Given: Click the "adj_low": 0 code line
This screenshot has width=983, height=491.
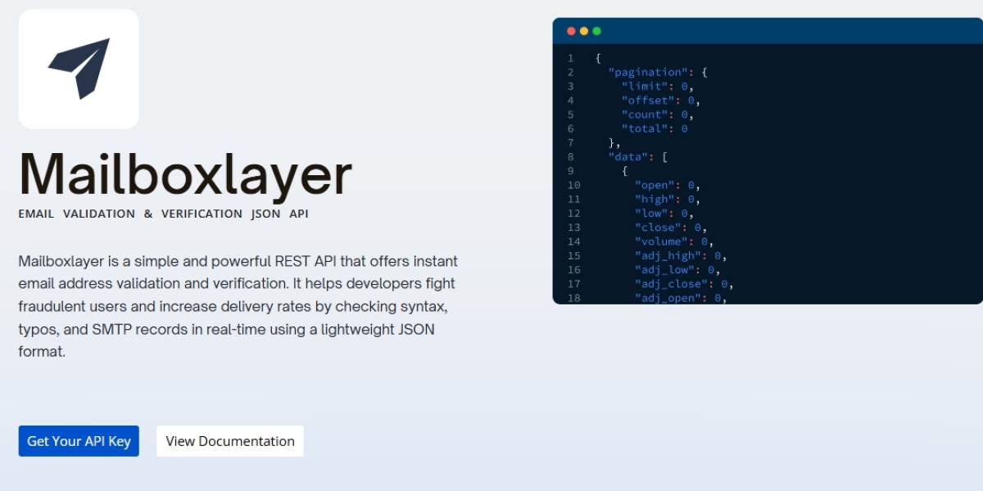Looking at the screenshot, I should [677, 269].
